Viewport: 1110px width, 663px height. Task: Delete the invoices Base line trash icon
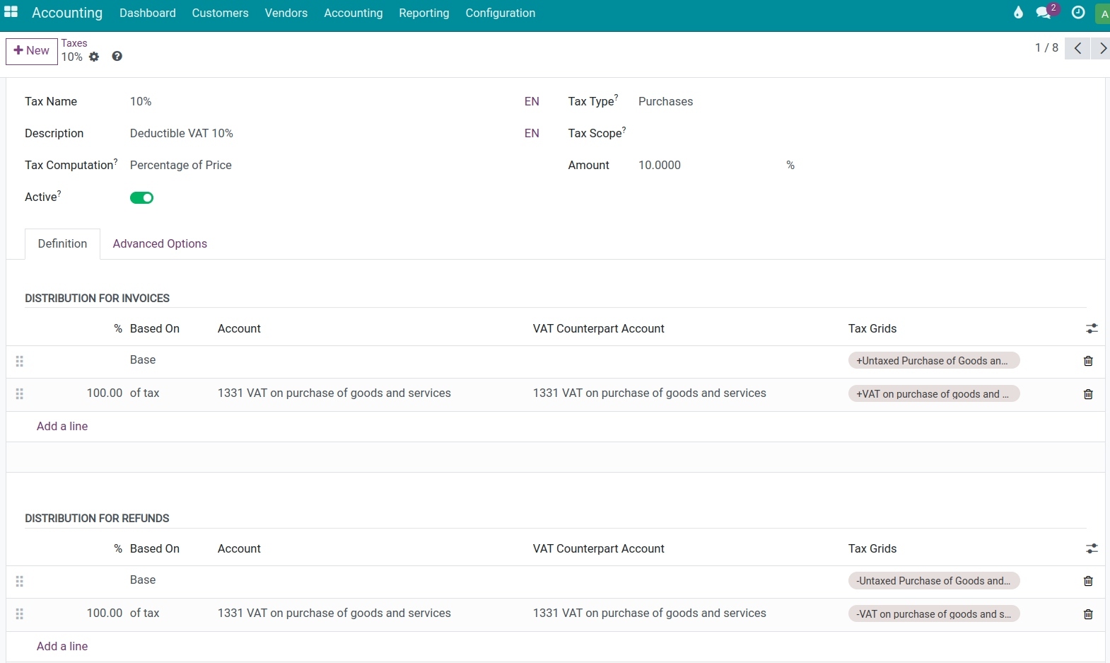1088,361
